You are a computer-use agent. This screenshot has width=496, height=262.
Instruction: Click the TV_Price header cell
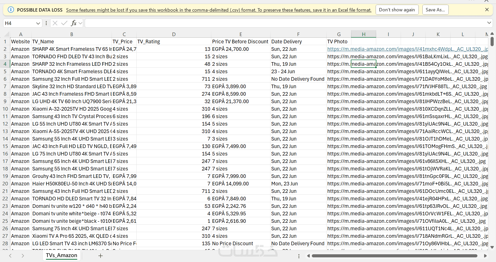124,42
